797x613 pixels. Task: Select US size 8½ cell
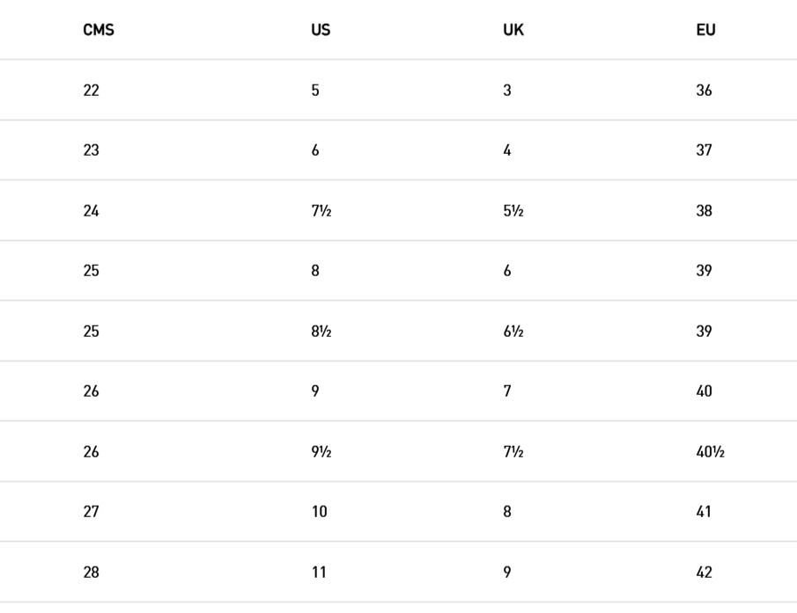[x=321, y=332]
